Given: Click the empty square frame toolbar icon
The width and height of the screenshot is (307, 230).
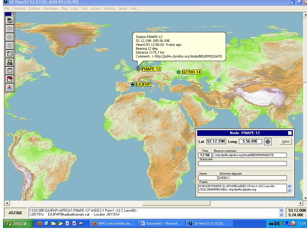Looking at the screenshot, I should click(10, 54).
